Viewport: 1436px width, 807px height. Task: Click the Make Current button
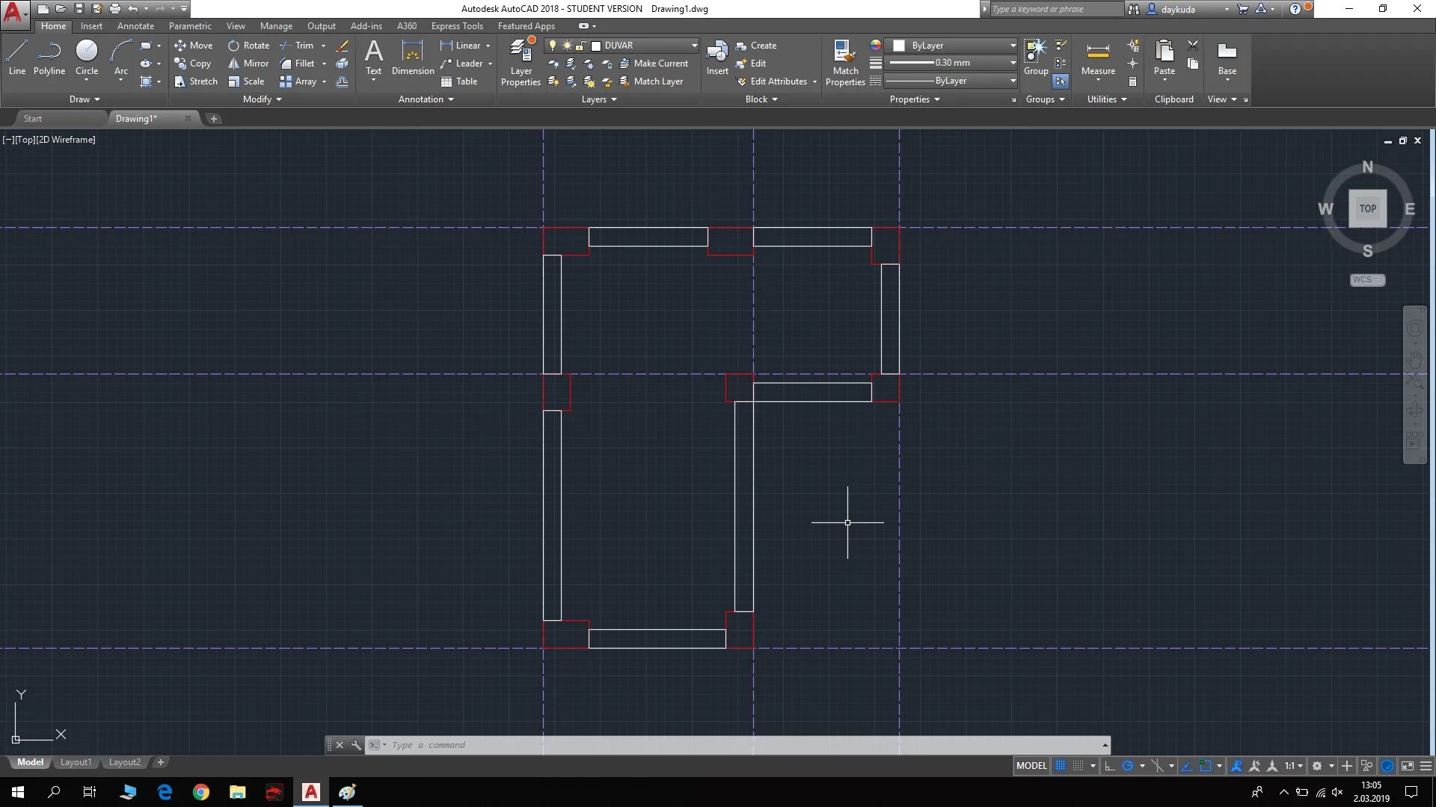click(x=654, y=64)
